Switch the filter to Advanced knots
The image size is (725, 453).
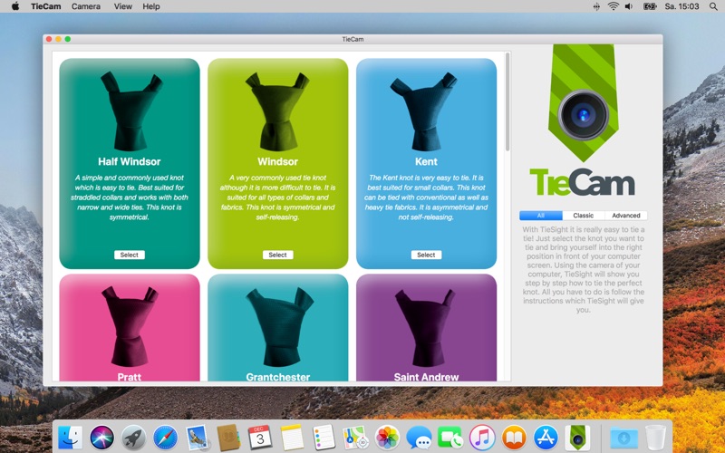pos(625,216)
